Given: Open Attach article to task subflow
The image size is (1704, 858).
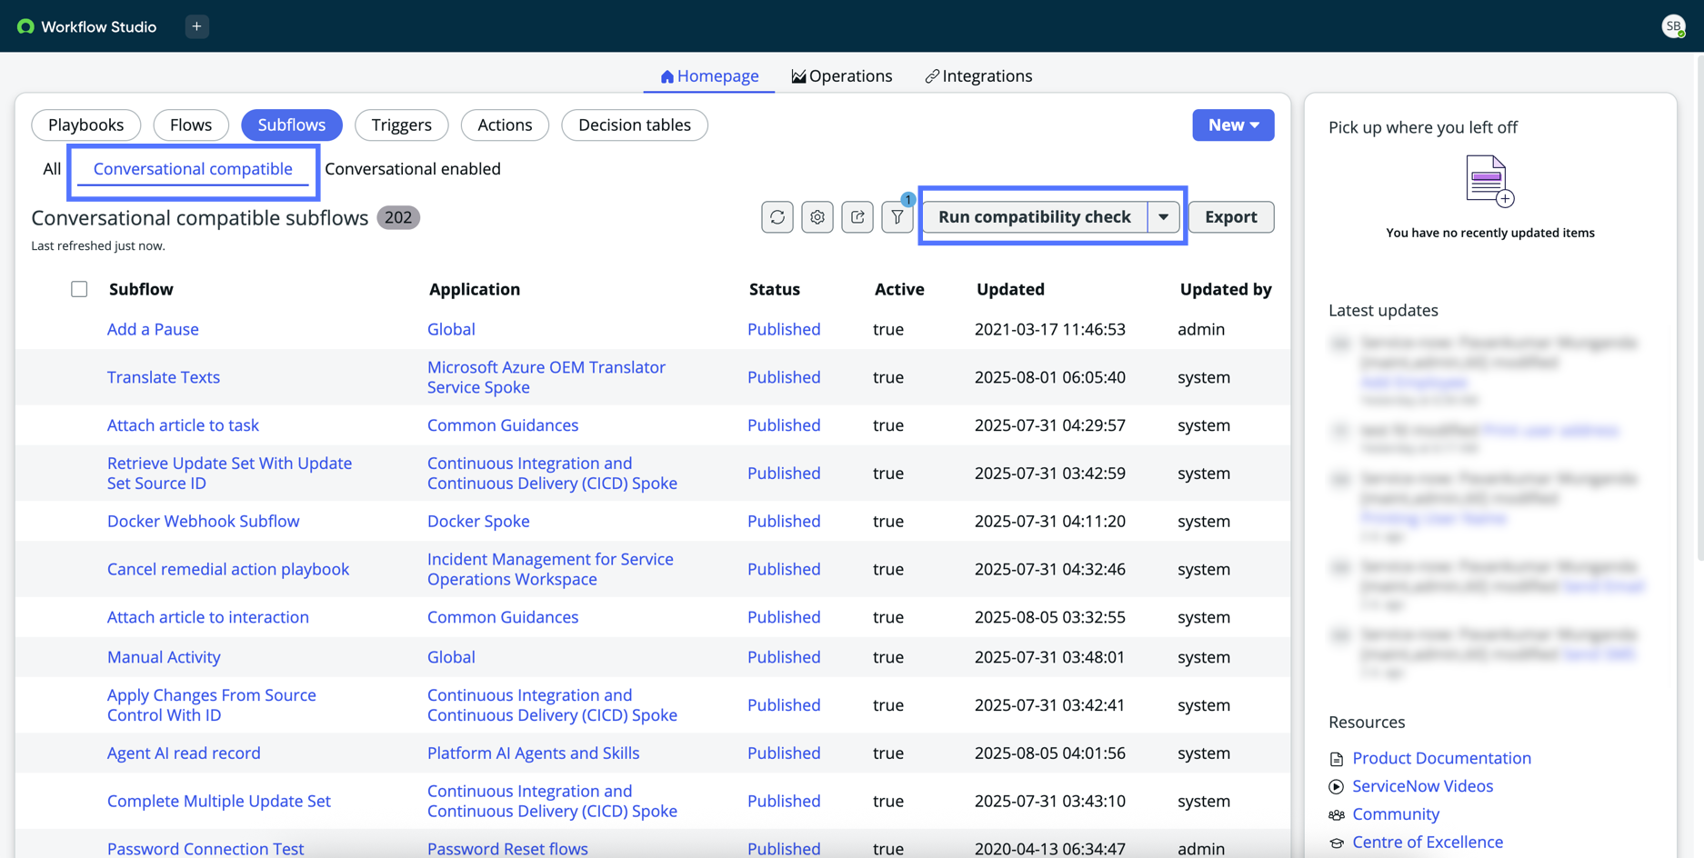Looking at the screenshot, I should (183, 426).
